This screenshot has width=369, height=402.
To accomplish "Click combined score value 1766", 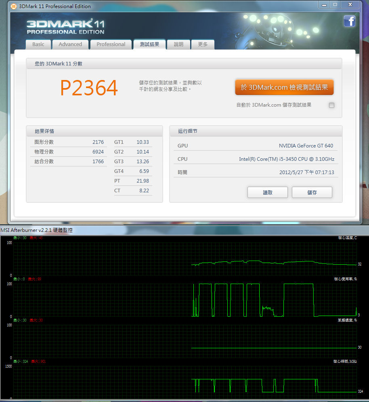I will pyautogui.click(x=98, y=162).
